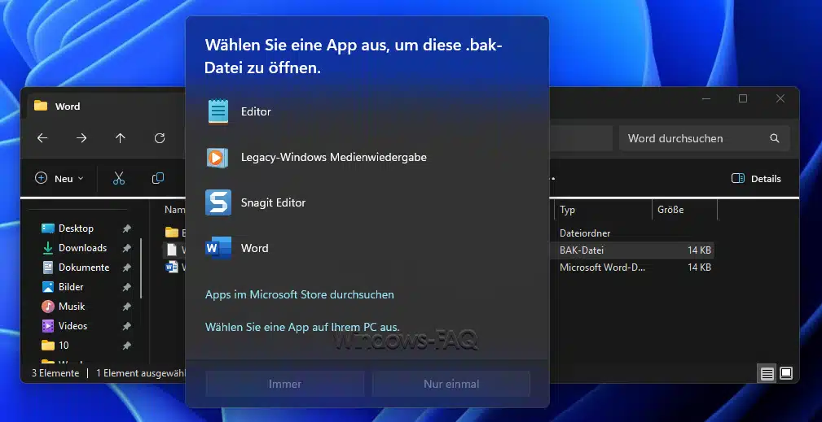This screenshot has height=422, width=822.
Task: Switch to the details list view
Action: pyautogui.click(x=767, y=373)
